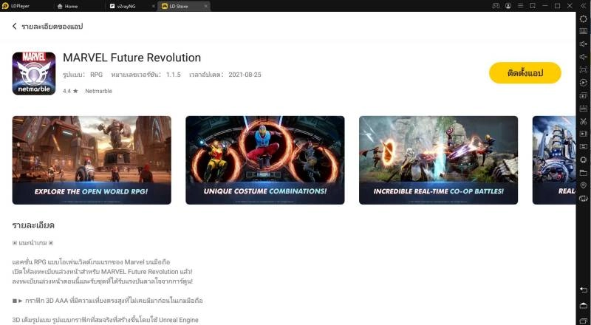Click the rotate screen icon
The height and width of the screenshot is (325, 591).
coord(583,198)
